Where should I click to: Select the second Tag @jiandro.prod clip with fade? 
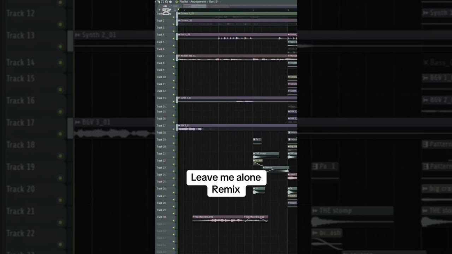coord(256,219)
